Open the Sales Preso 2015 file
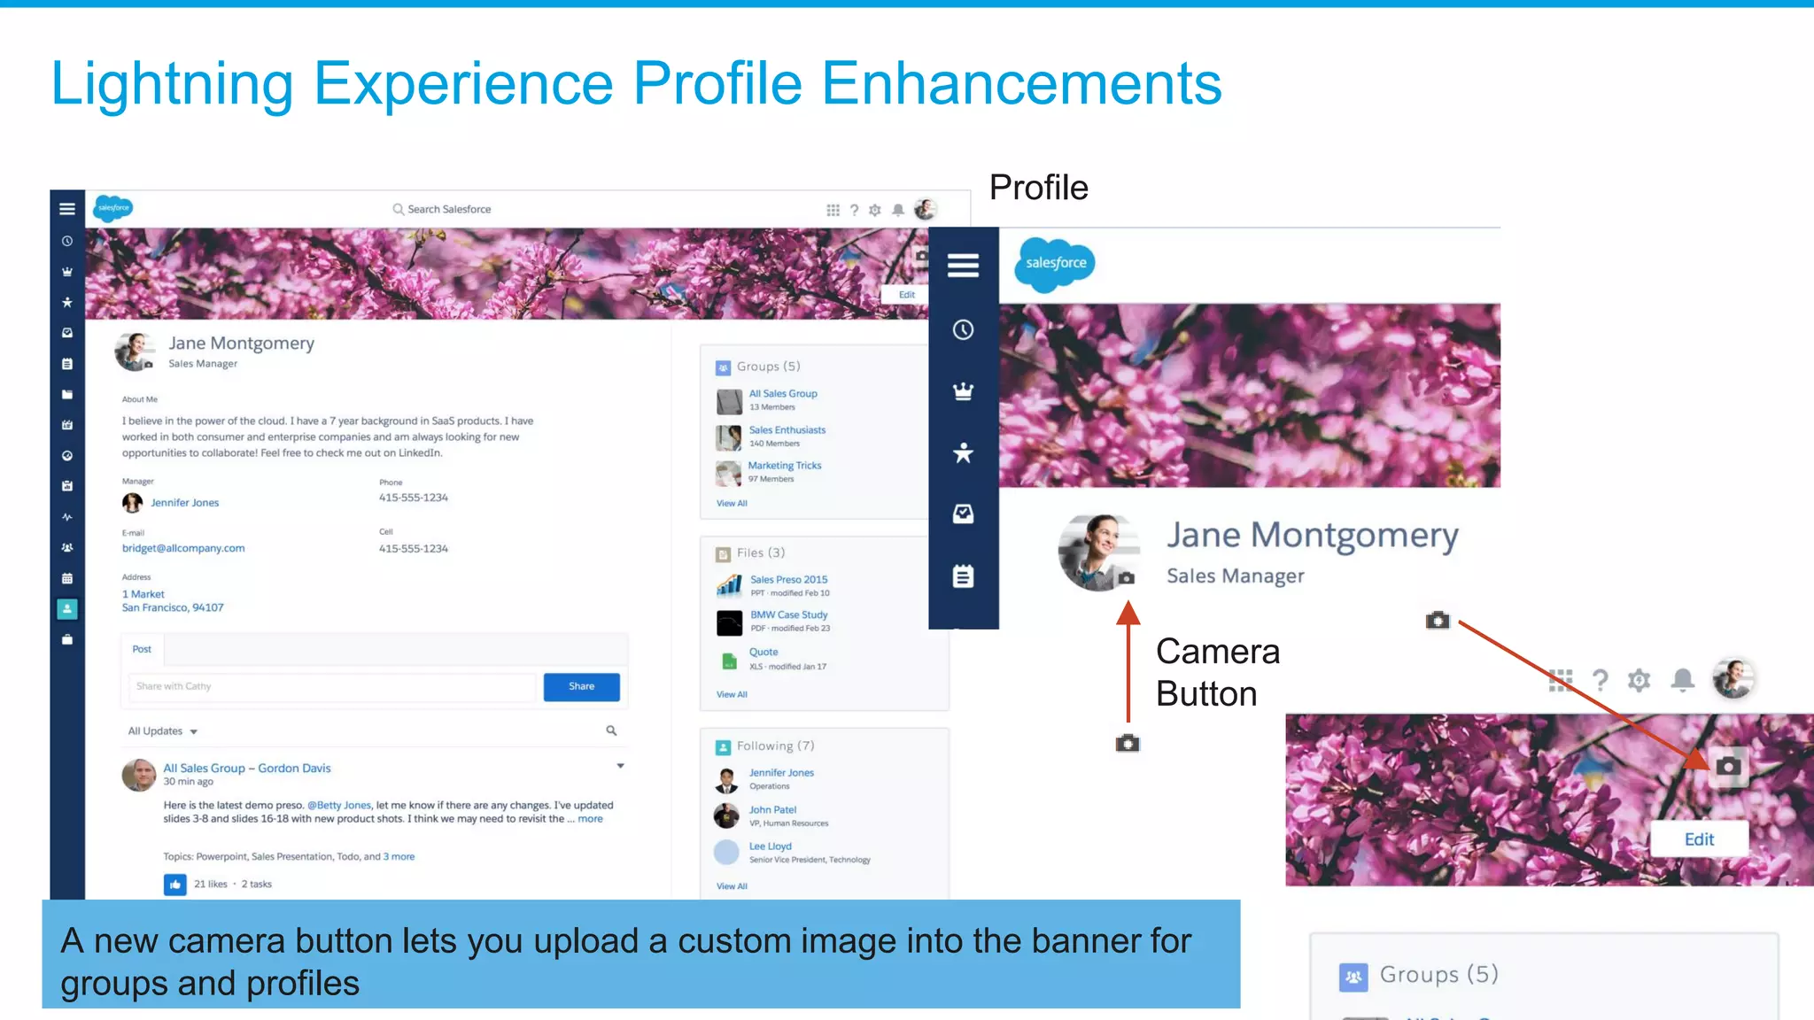Image resolution: width=1814 pixels, height=1020 pixels. click(788, 580)
